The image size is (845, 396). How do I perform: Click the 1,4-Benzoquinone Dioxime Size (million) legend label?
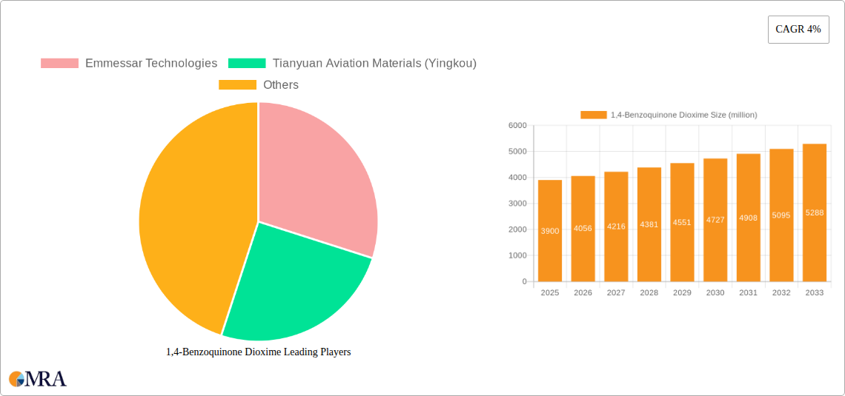click(684, 115)
